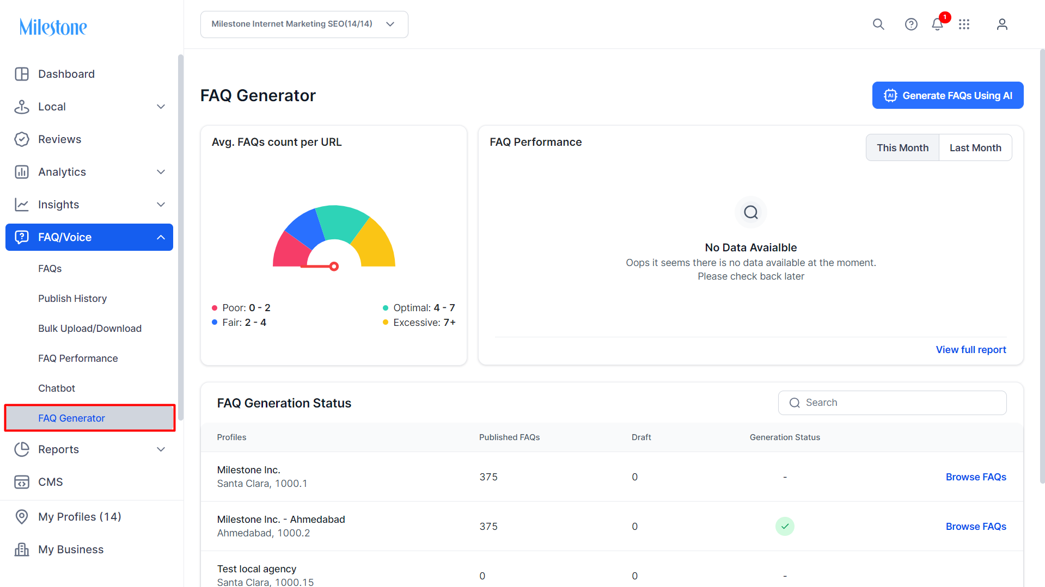Viewport: 1045px width, 587px height.
Task: Open Publish History submenu item
Action: [x=72, y=299]
